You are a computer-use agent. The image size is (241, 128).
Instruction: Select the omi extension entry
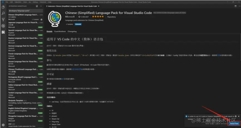26,125
